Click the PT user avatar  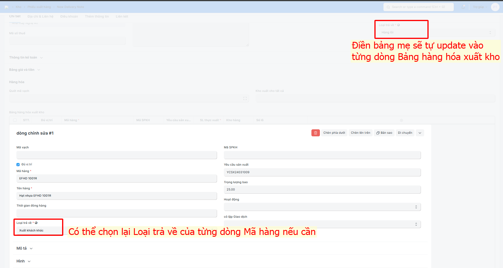click(x=495, y=7)
